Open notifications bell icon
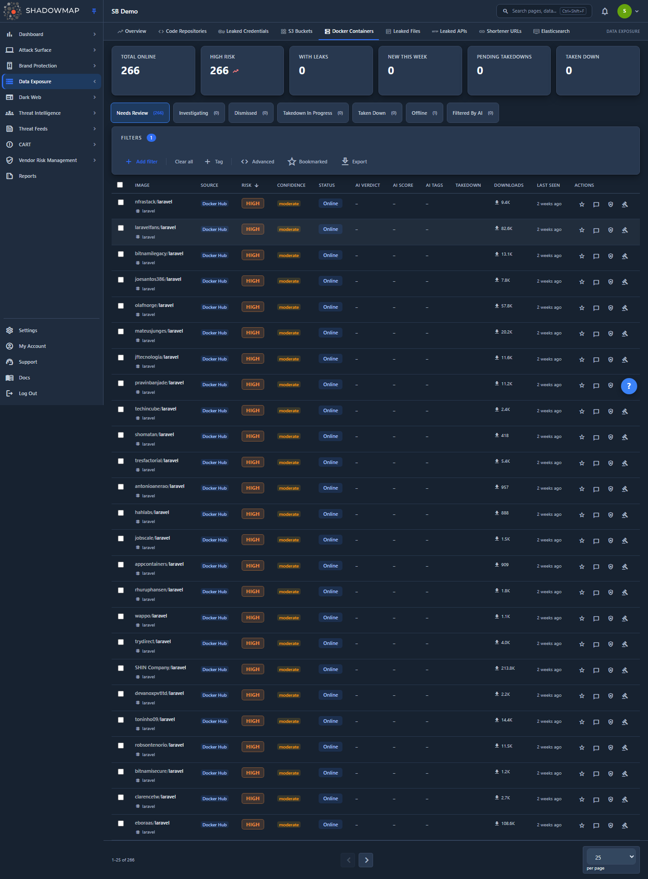 point(605,11)
